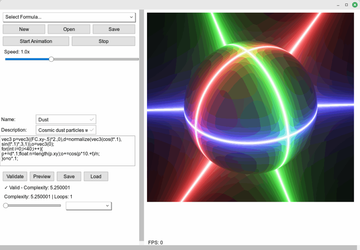
Task: Focus the Description text field
Action: (x=63, y=130)
